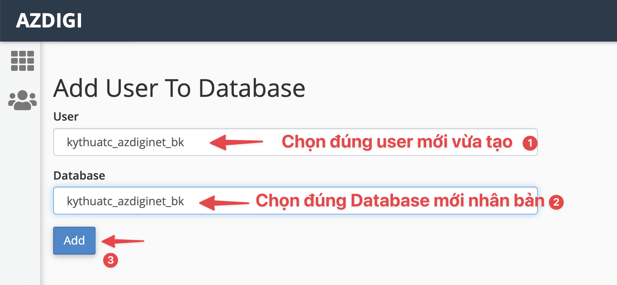Click the AZDIGI logo in the header

(x=49, y=21)
